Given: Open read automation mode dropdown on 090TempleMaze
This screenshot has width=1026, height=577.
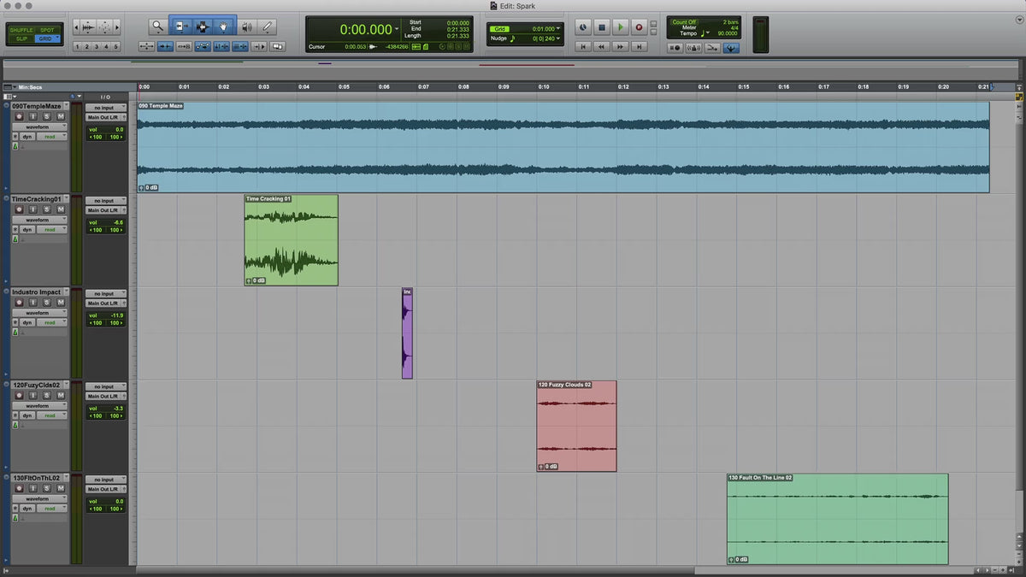Looking at the screenshot, I should [51, 137].
